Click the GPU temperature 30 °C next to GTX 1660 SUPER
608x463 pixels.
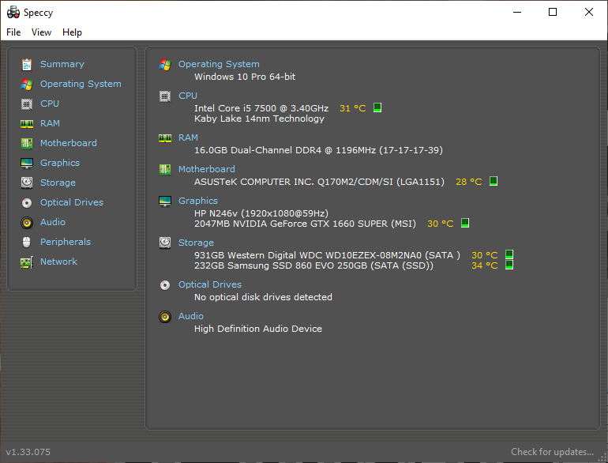(x=441, y=224)
